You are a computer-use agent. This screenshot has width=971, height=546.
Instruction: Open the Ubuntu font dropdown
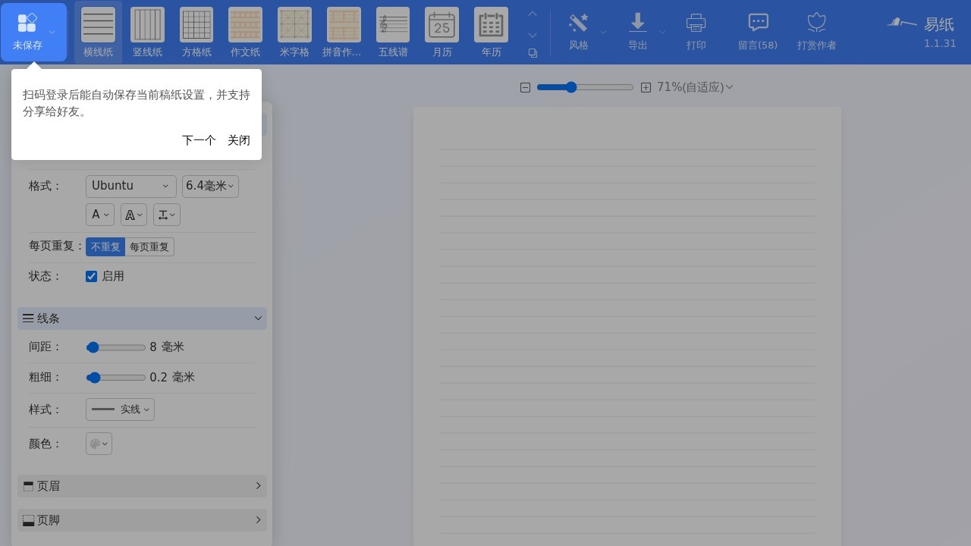click(130, 186)
